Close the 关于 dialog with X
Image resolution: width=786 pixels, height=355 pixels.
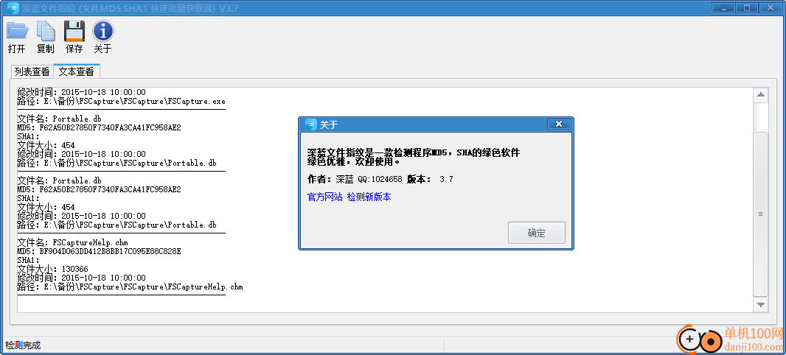559,124
